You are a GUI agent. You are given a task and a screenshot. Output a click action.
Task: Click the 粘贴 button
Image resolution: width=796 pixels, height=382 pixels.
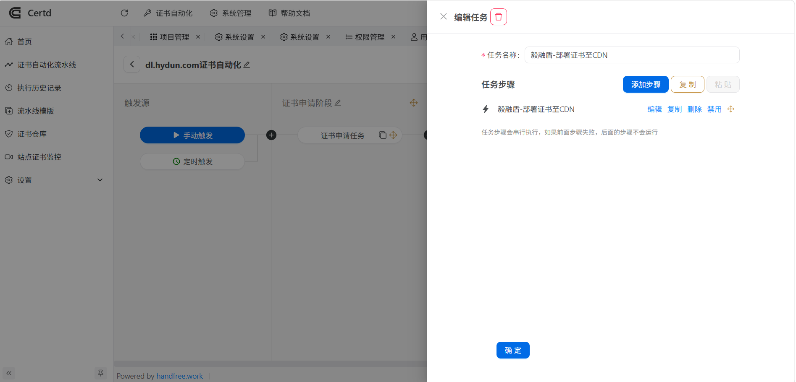pos(723,84)
